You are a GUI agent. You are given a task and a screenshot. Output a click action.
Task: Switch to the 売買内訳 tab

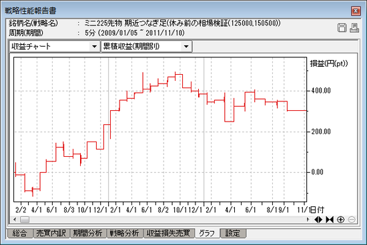pyautogui.click(x=51, y=233)
